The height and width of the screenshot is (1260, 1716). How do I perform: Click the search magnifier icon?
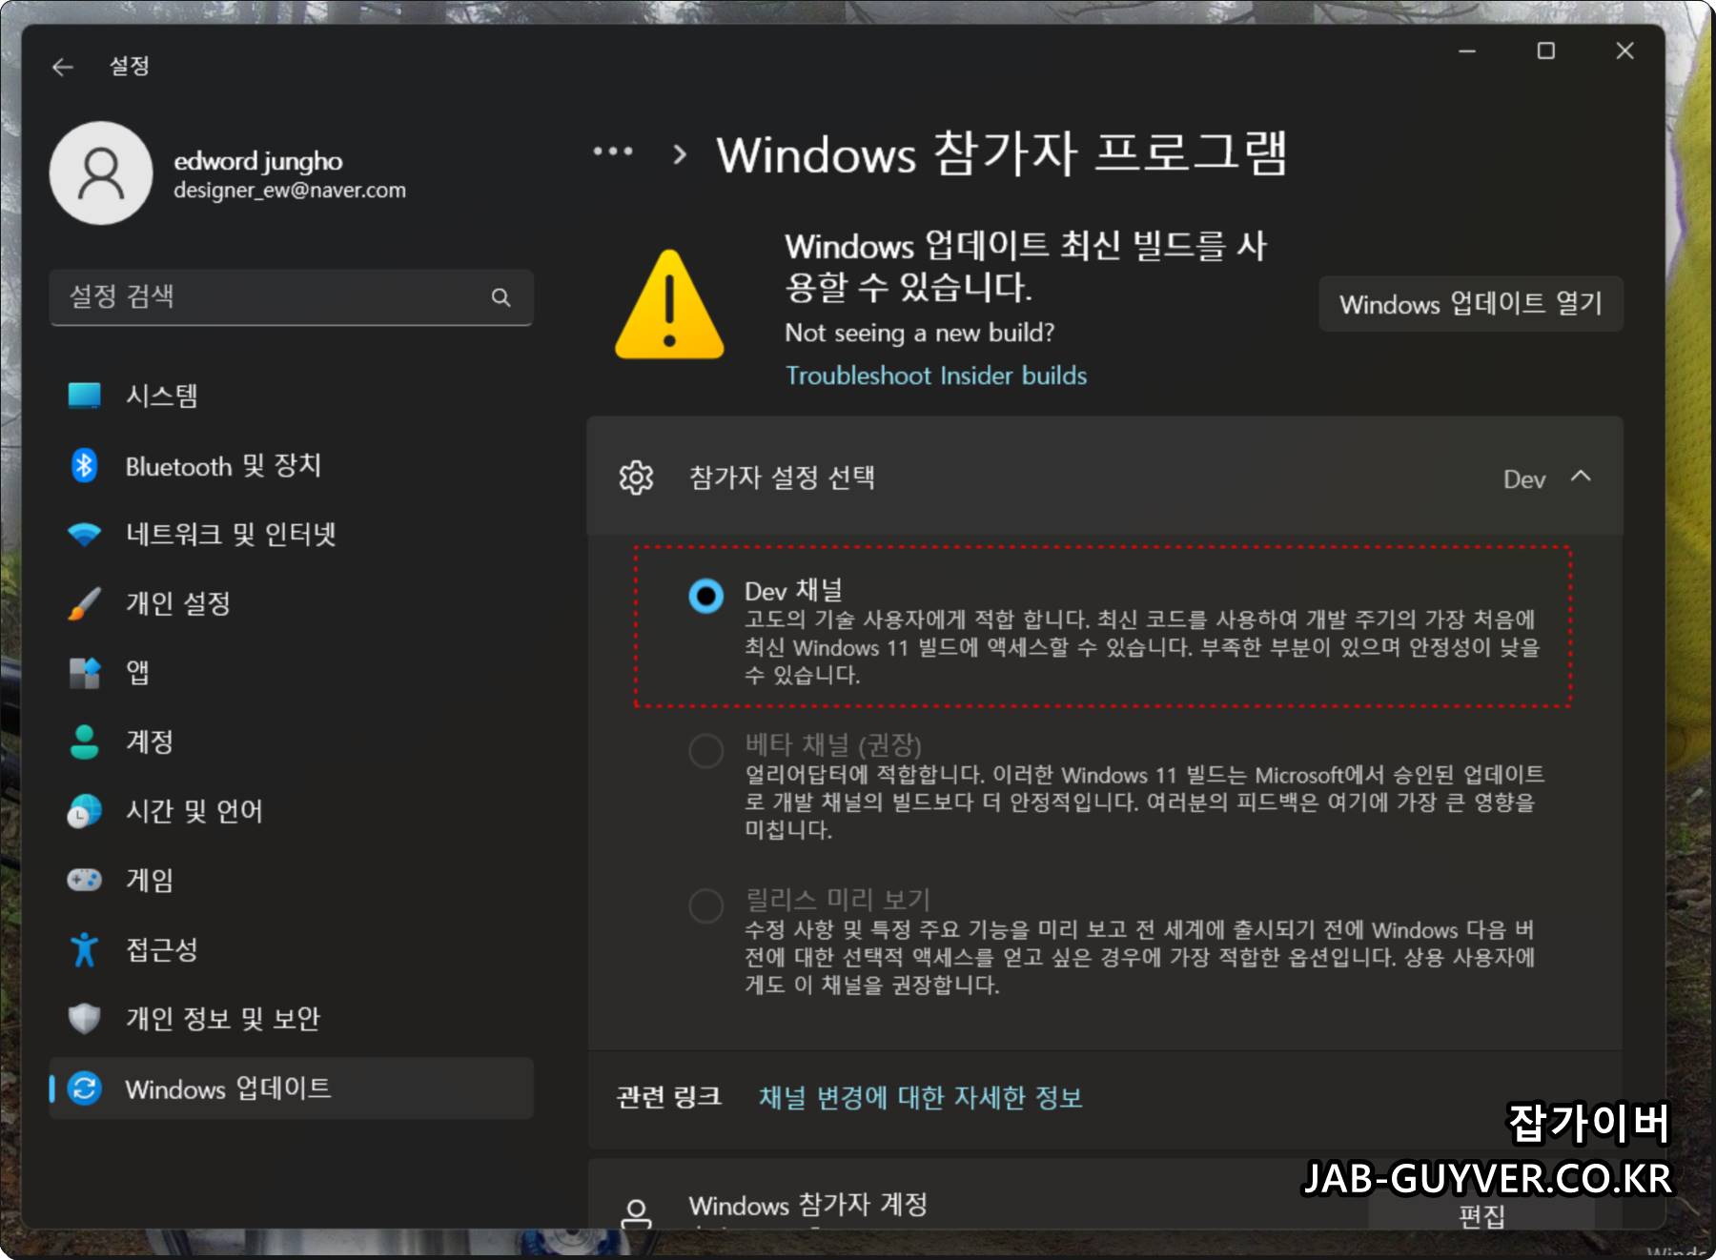click(501, 297)
